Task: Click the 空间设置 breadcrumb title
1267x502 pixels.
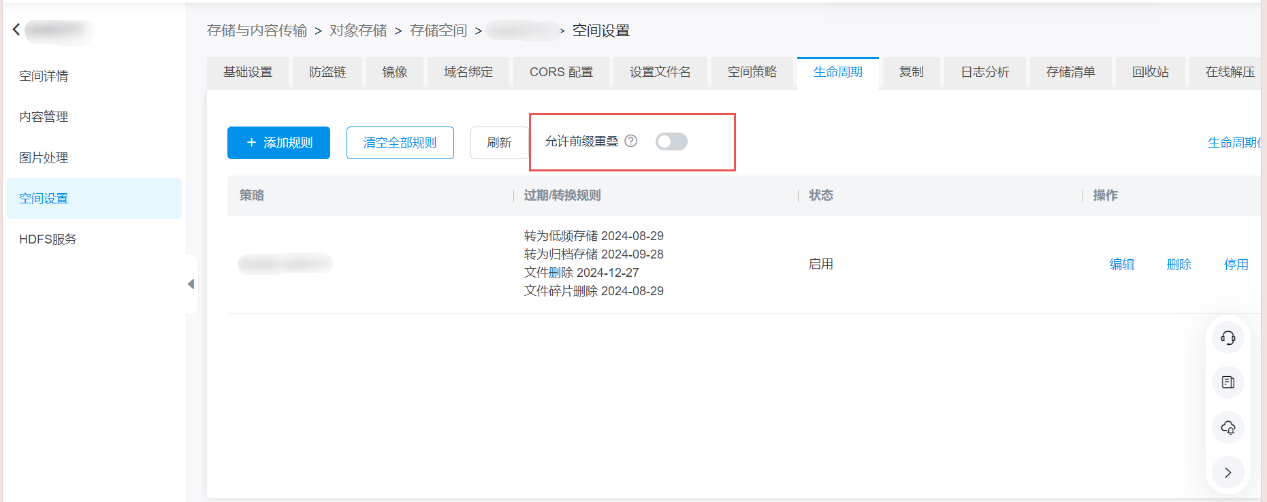Action: tap(601, 31)
